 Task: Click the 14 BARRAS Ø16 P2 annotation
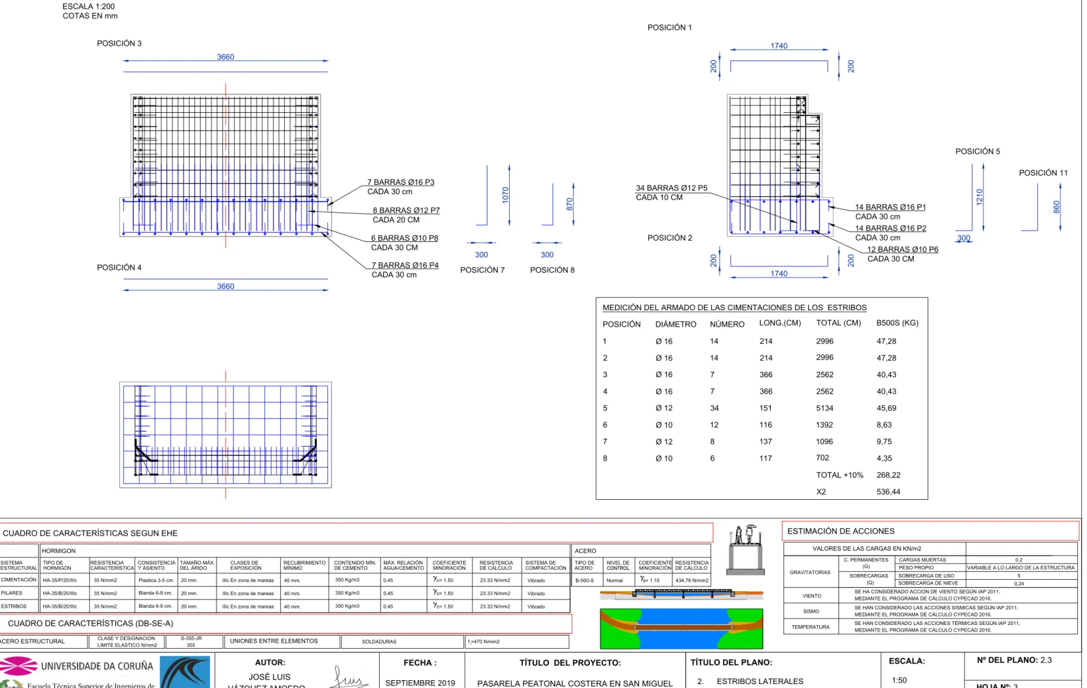(x=890, y=228)
